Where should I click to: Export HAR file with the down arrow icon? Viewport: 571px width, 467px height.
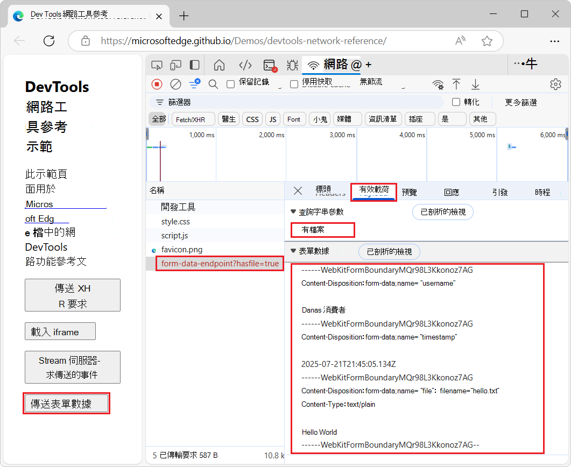475,84
